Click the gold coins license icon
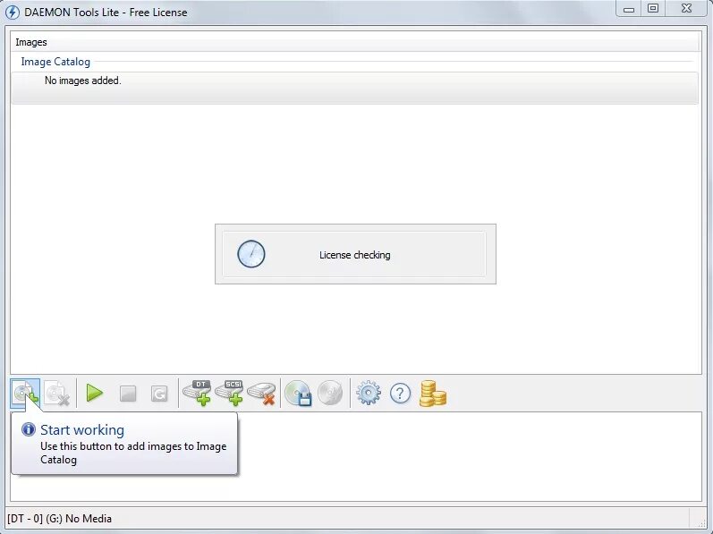Screen dimensions: 713x534 click(433, 394)
